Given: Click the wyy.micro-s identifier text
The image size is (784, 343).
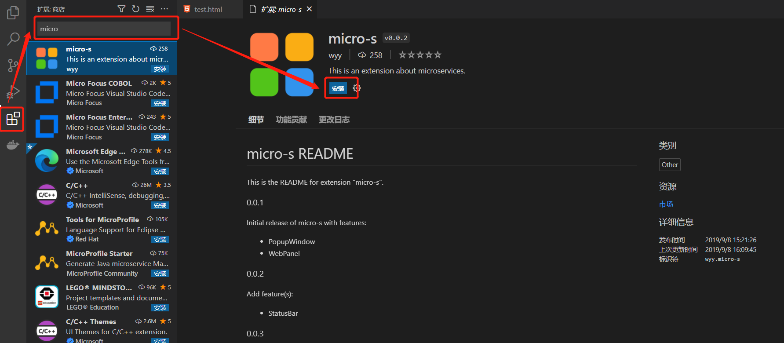Looking at the screenshot, I should click(722, 259).
